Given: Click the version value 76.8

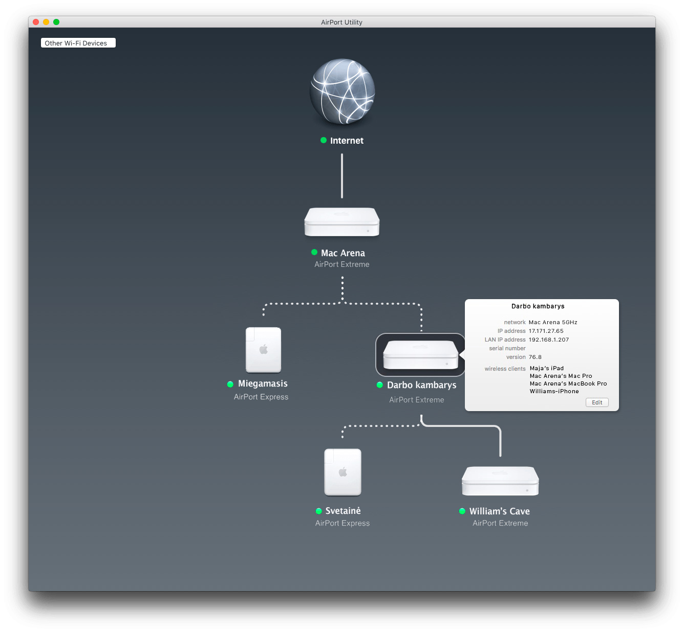Looking at the screenshot, I should click(535, 357).
